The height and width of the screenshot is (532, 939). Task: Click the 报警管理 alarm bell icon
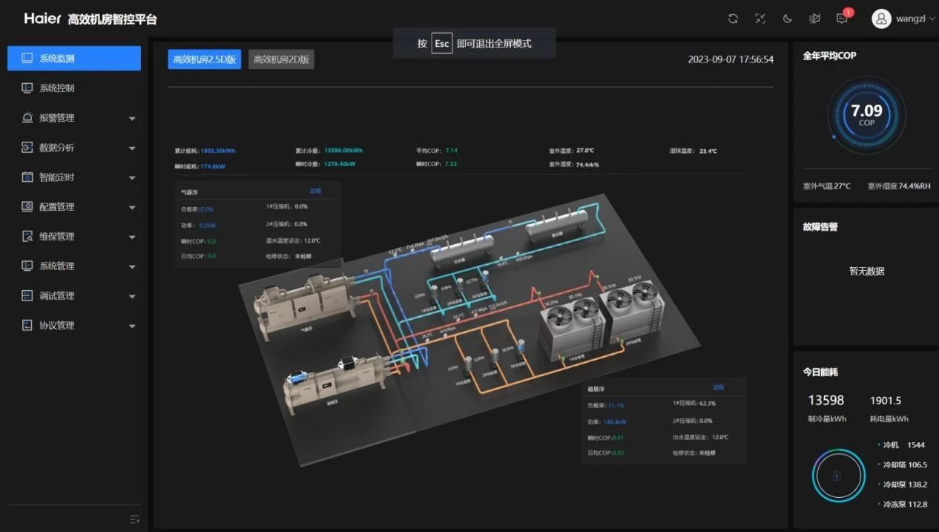(27, 117)
